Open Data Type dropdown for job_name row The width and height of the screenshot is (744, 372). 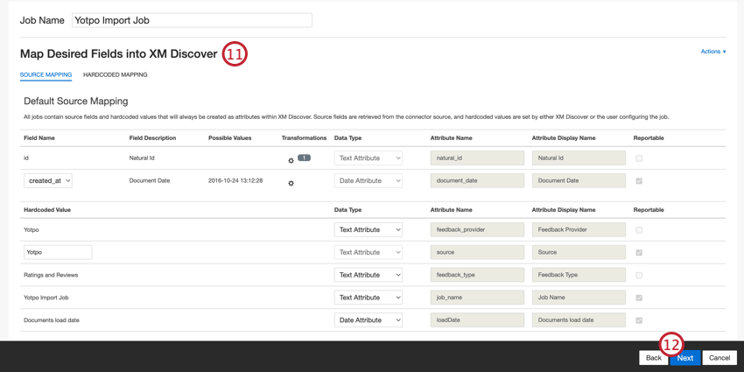(x=368, y=298)
